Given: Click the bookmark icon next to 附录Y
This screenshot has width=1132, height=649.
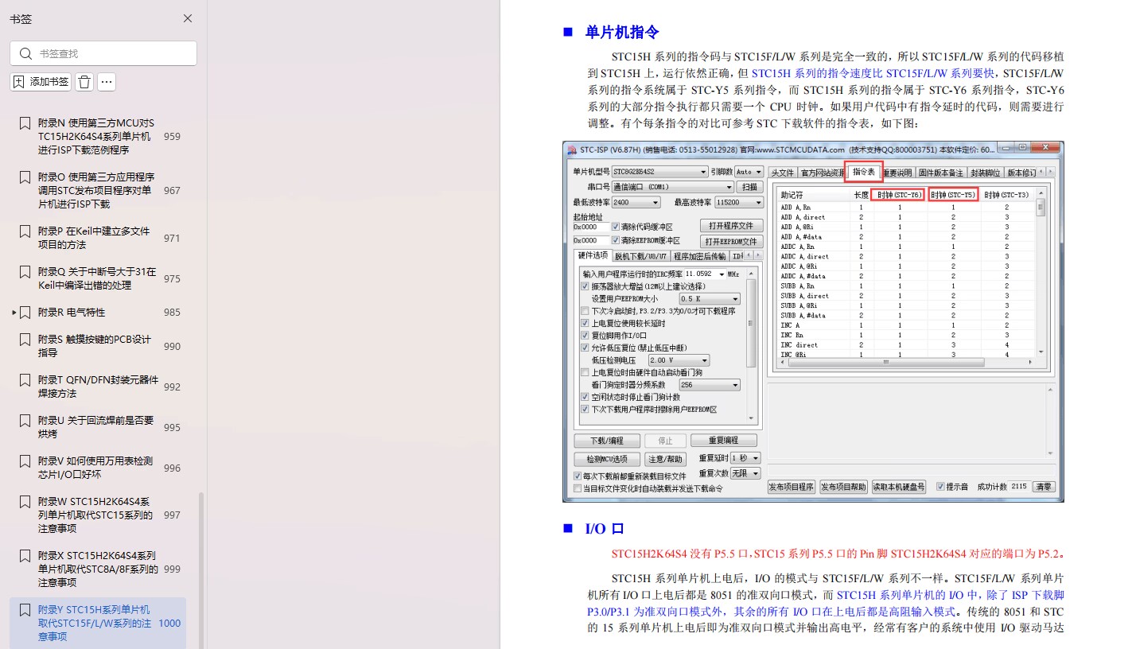Looking at the screenshot, I should [x=25, y=610].
